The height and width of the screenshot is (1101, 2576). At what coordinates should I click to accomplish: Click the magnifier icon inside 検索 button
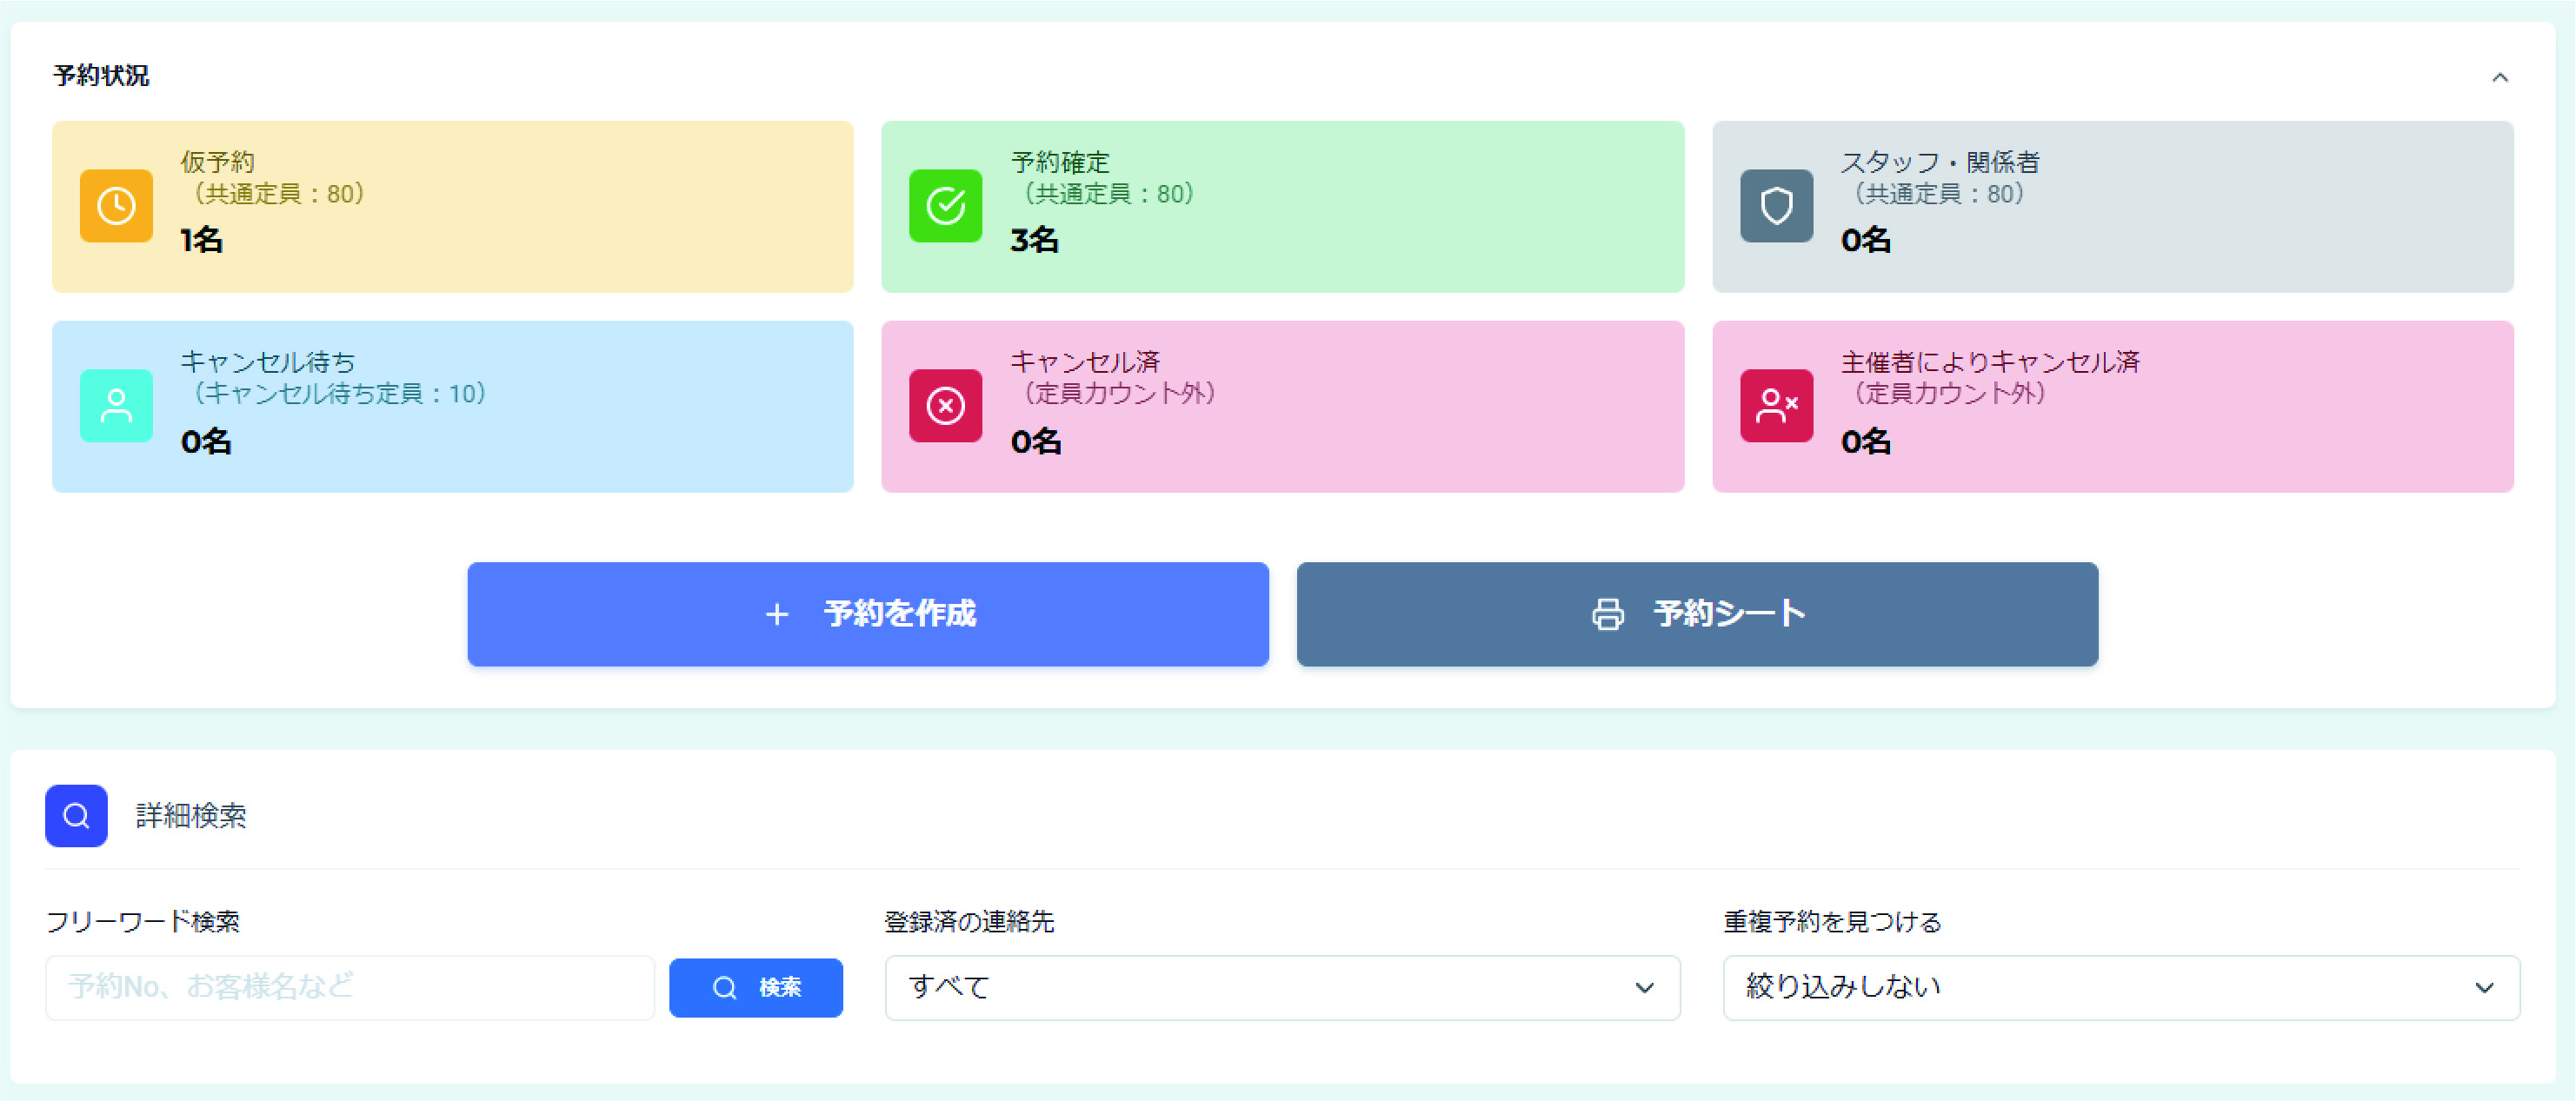724,987
